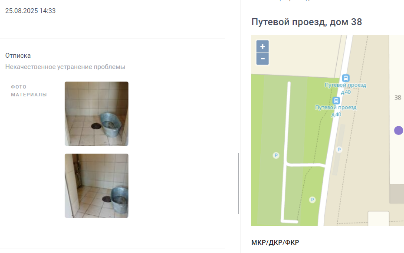Click the lower Путевой проезд д.40 stop label

[336, 111]
